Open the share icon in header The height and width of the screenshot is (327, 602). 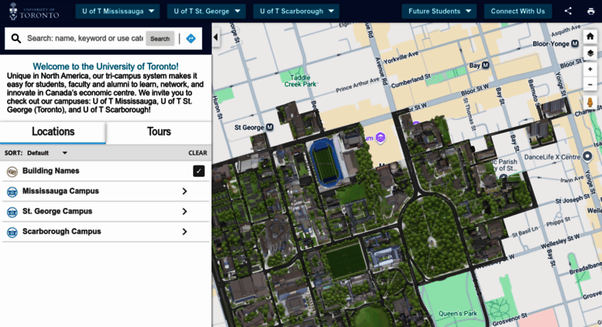point(568,11)
